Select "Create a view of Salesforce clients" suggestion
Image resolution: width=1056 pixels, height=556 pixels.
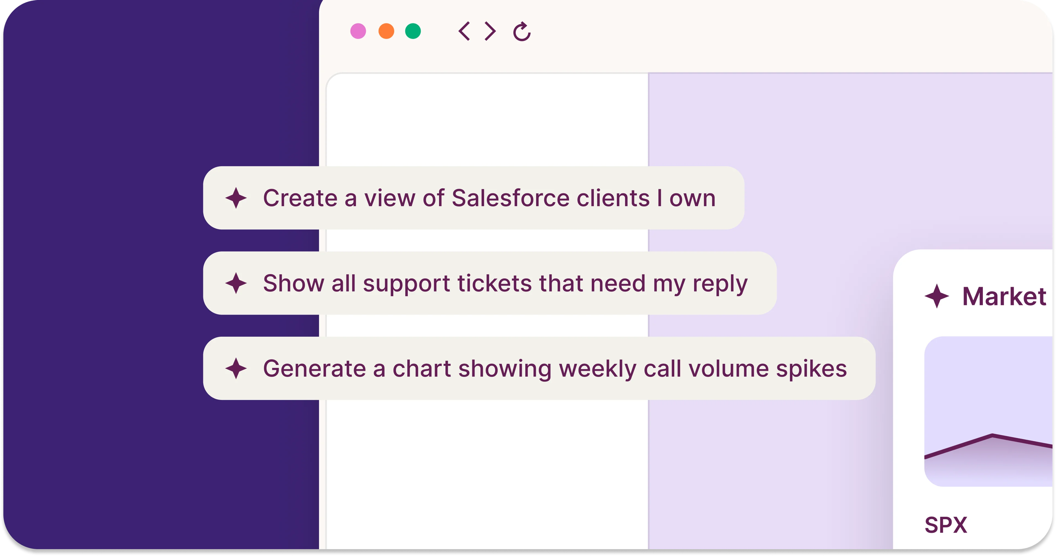point(474,198)
